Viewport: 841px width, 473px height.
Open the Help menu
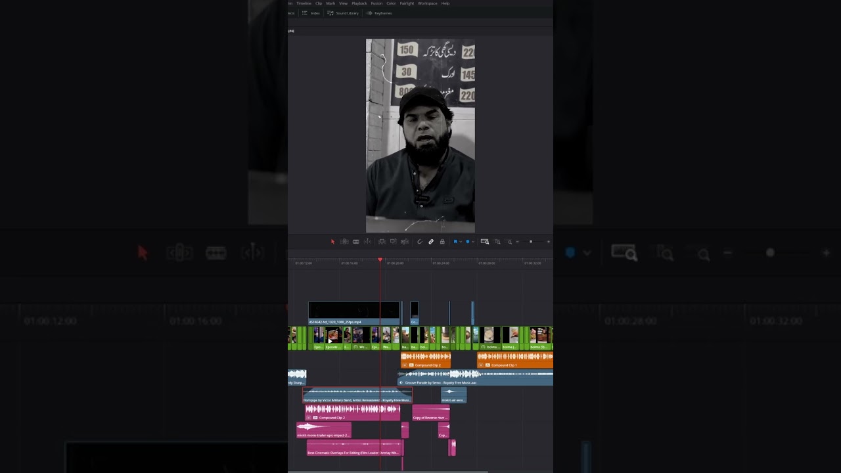pos(445,3)
